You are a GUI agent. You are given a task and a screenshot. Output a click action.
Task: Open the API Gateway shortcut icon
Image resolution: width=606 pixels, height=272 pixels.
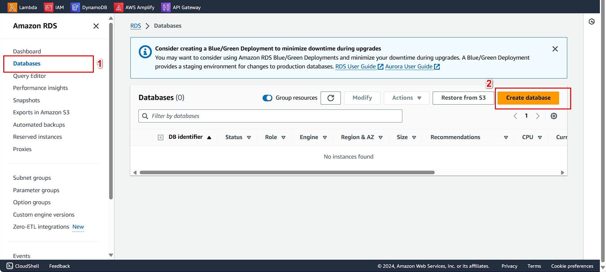click(166, 7)
